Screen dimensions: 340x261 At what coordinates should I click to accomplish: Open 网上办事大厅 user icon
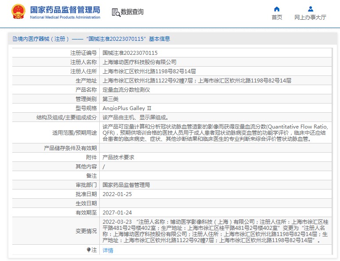pos(310,9)
